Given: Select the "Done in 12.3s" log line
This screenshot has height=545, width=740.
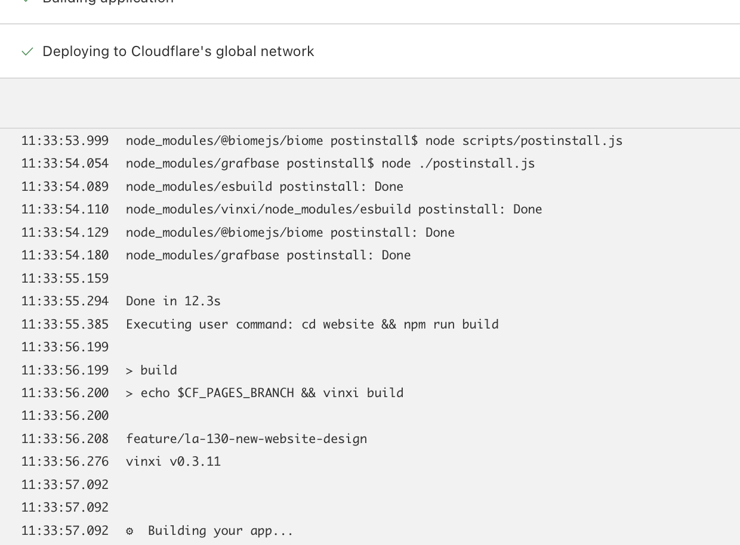Looking at the screenshot, I should (173, 301).
